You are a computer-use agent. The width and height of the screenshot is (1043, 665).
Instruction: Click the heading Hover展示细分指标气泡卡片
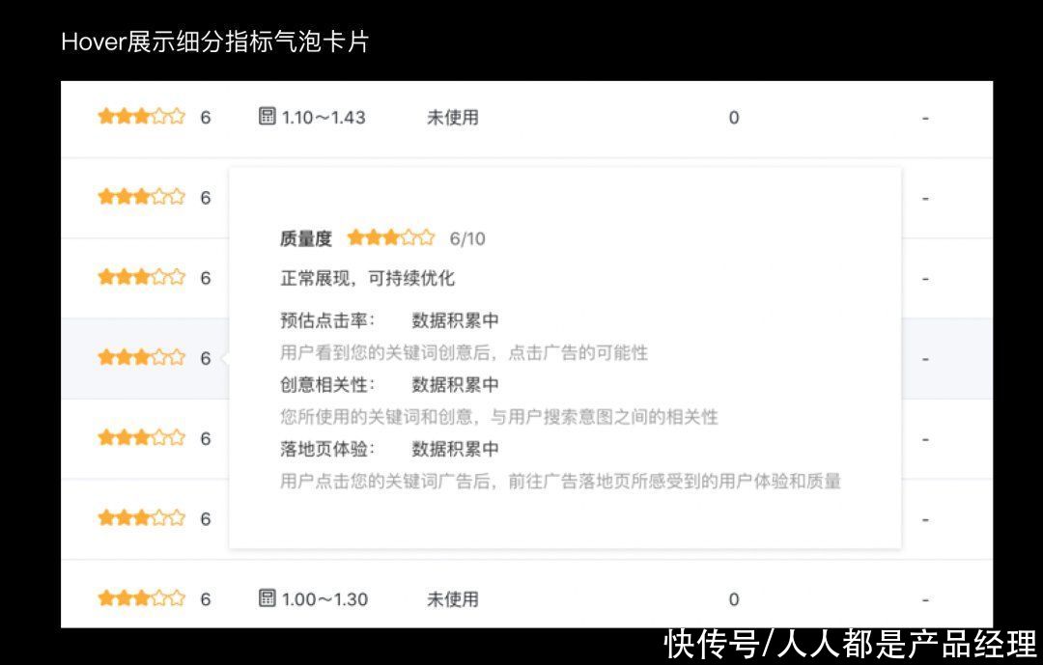(214, 42)
